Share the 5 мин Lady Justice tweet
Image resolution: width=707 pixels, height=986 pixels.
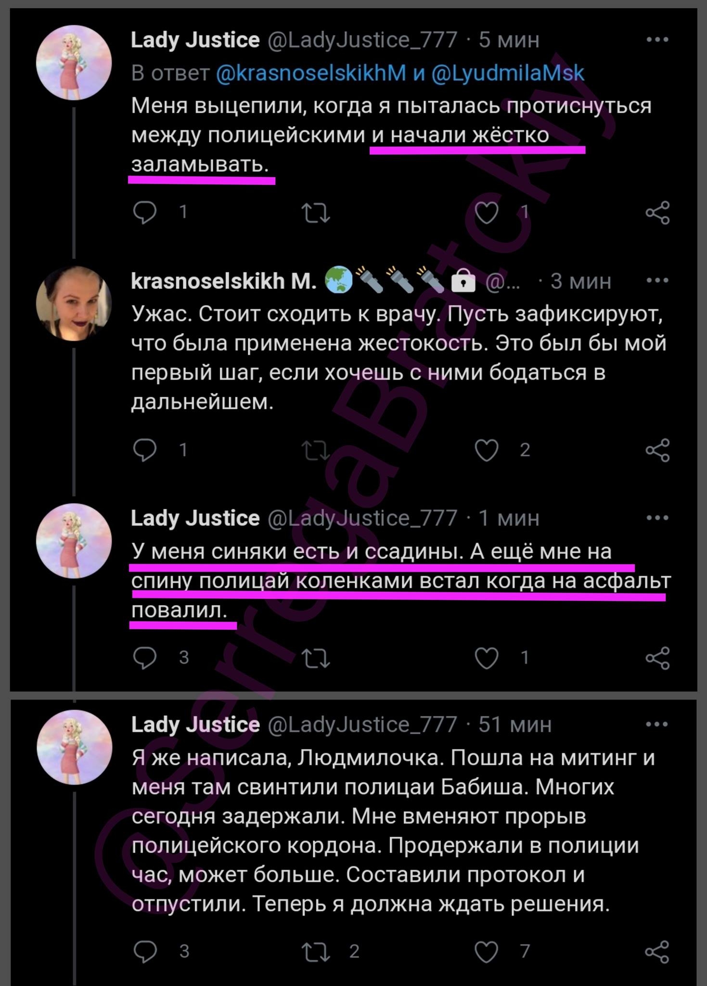(x=657, y=213)
